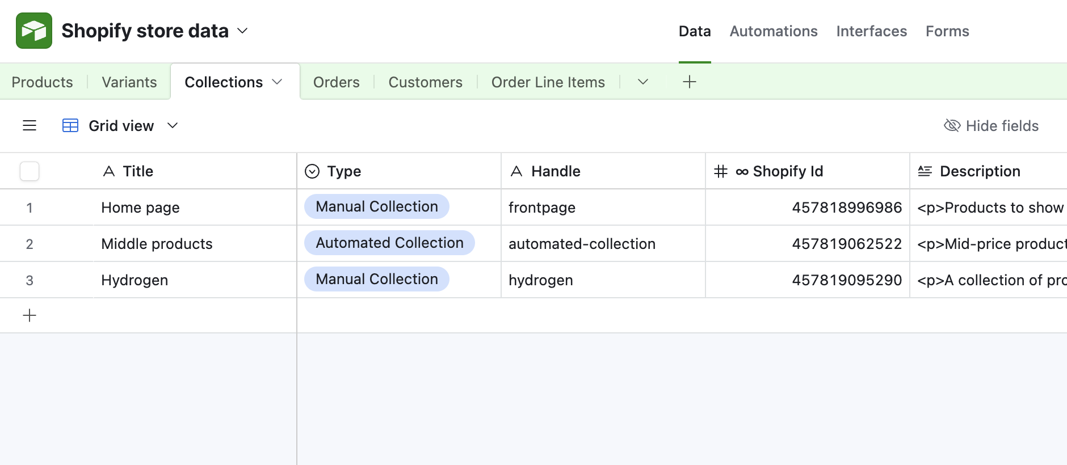Switch to the Products table
The height and width of the screenshot is (465, 1067).
43,82
